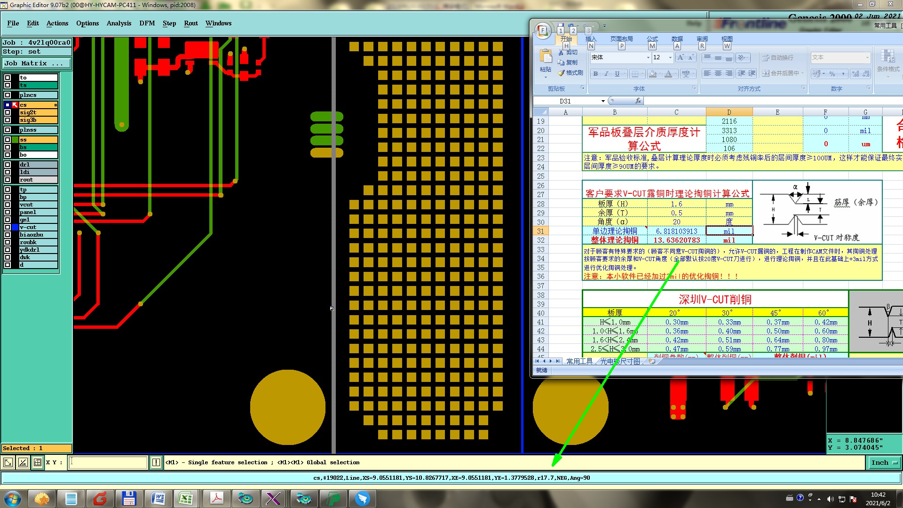Open Excel from the Windows taskbar
This screenshot has height=508, width=903.
[186, 498]
